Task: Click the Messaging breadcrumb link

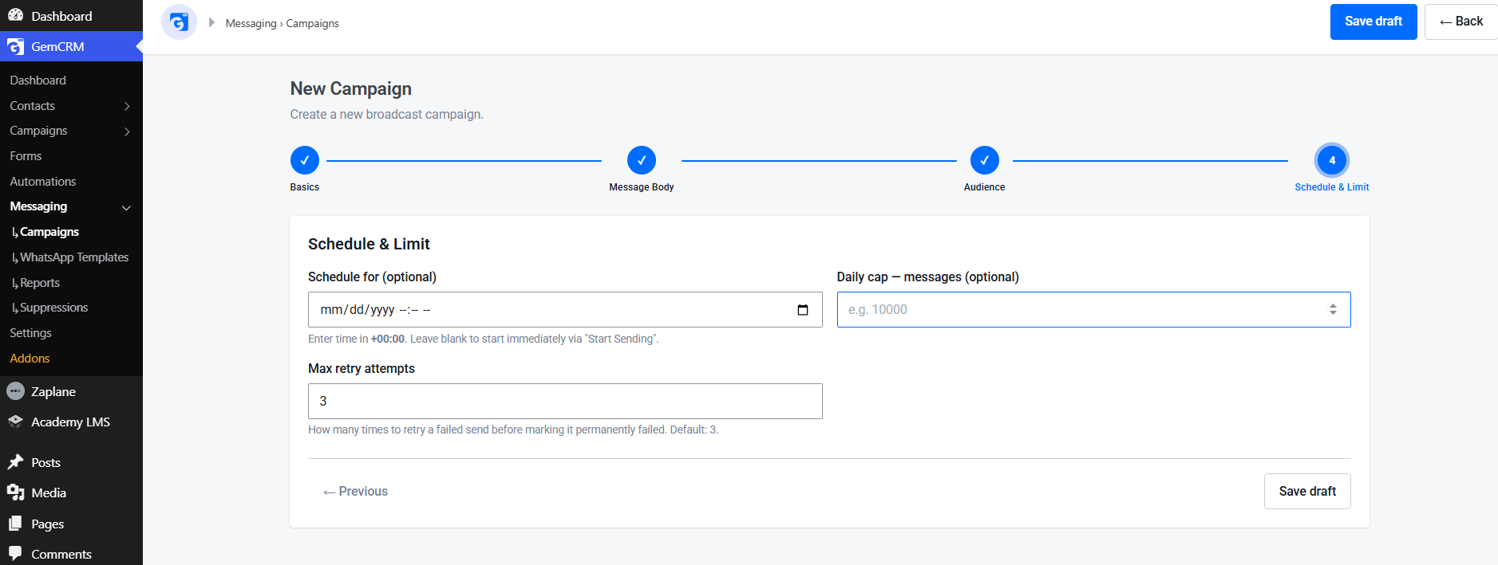Action: point(251,23)
